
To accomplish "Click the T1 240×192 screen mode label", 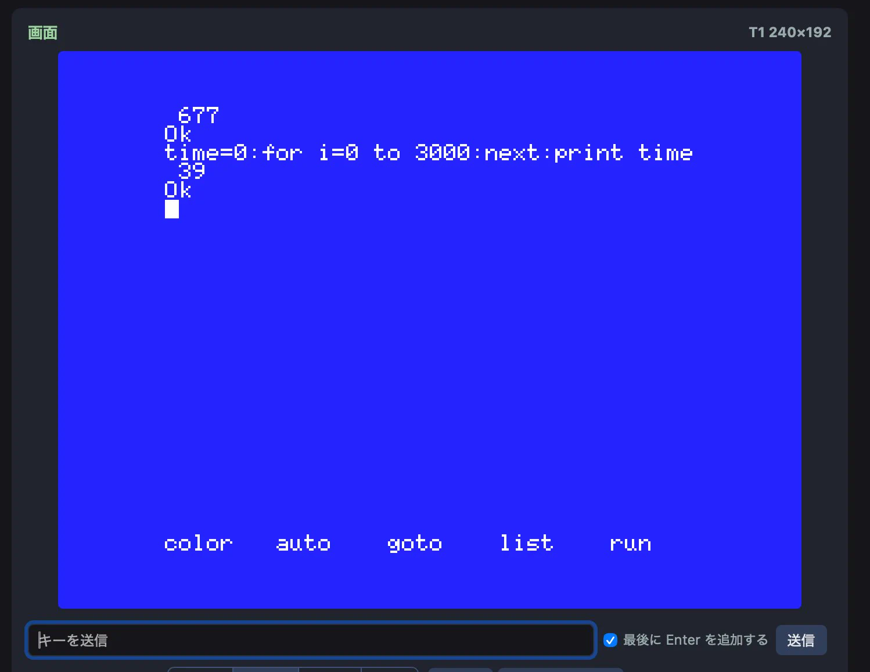I will pyautogui.click(x=790, y=33).
